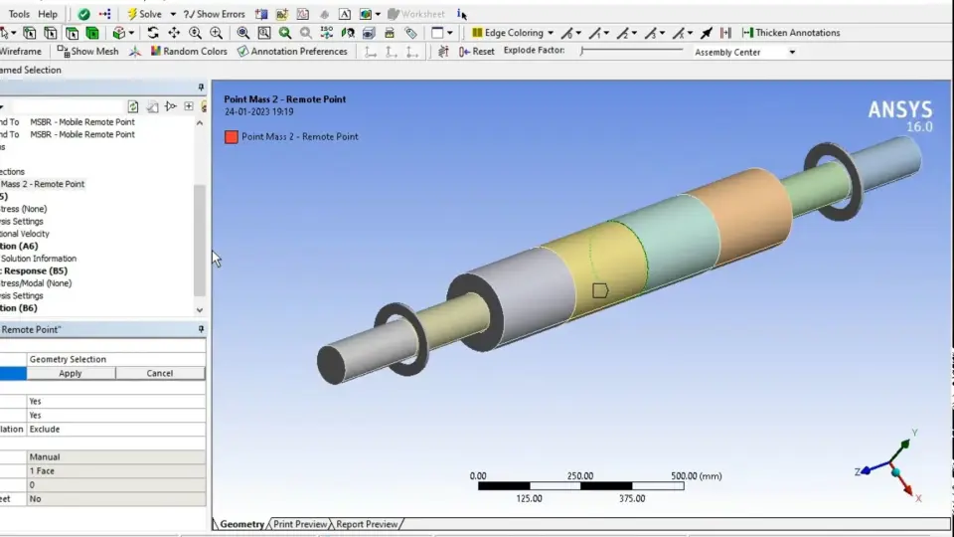Click the Rotate view icon
The height and width of the screenshot is (537, 954).
pyautogui.click(x=153, y=33)
